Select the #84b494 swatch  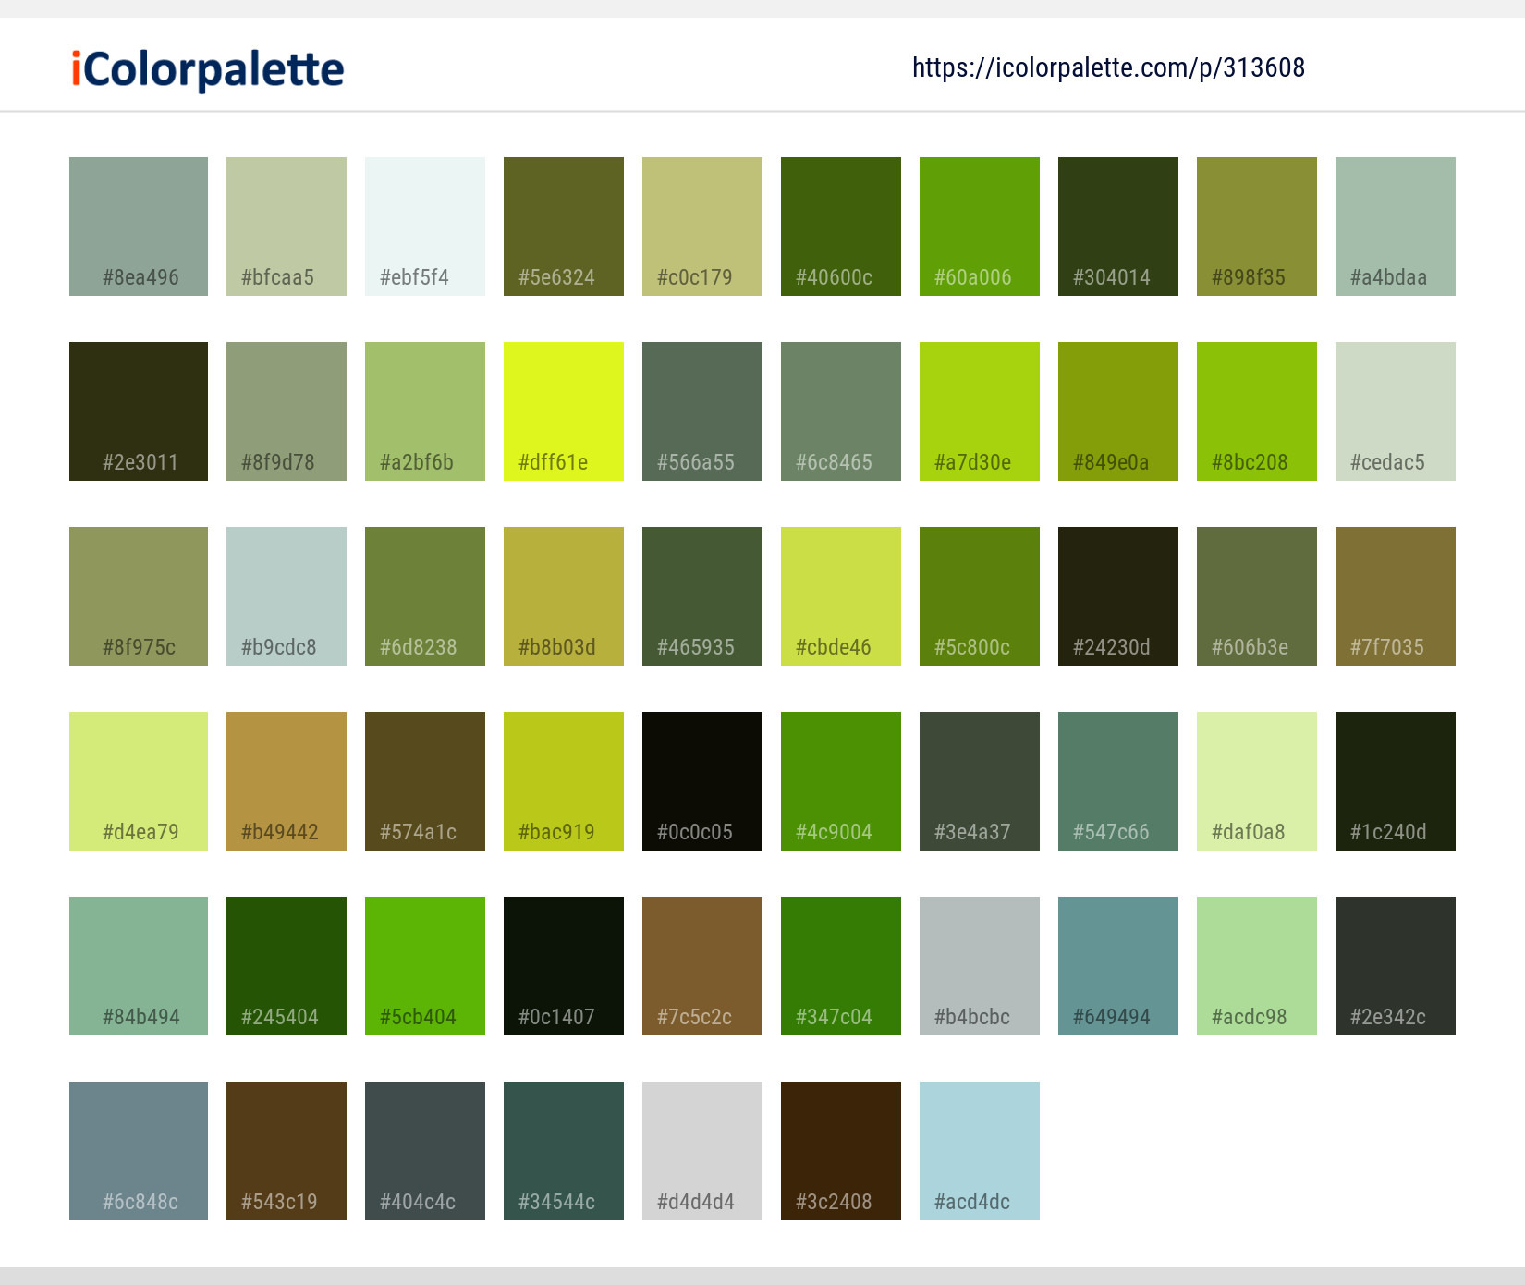[x=139, y=966]
